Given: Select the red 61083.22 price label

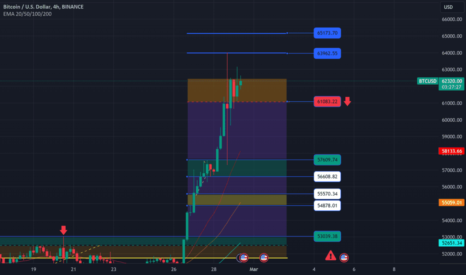Looking at the screenshot, I should pos(327,101).
